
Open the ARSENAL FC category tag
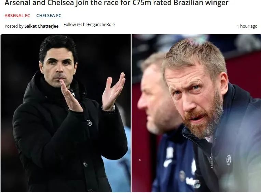point(17,15)
